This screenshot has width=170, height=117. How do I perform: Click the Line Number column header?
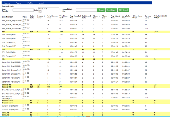pos(7,17)
